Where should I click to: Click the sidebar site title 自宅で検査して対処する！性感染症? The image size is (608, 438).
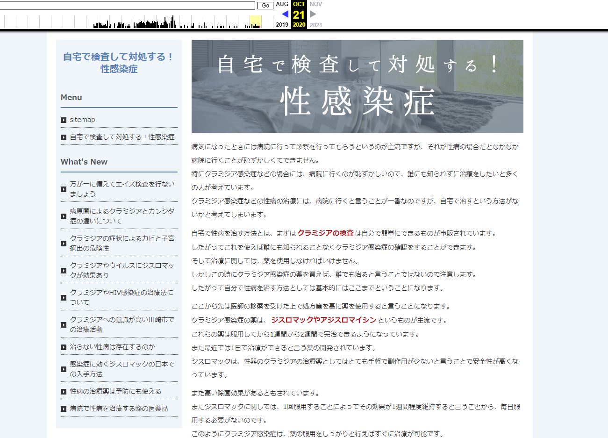[119, 63]
